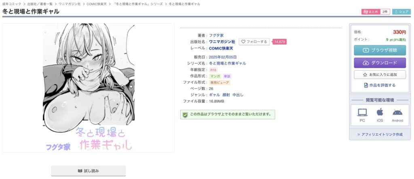Open the COMIC快楽天 label link
This screenshot has width=414, height=179.
click(x=221, y=48)
